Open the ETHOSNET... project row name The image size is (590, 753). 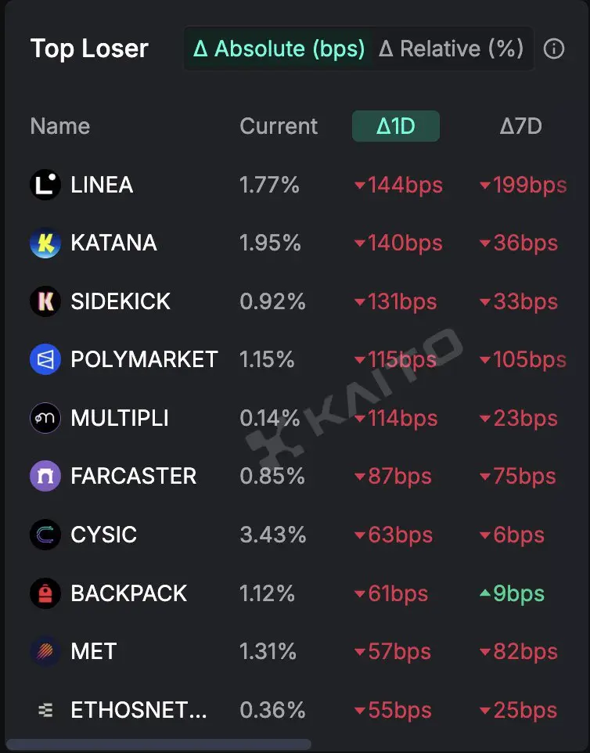[139, 710]
